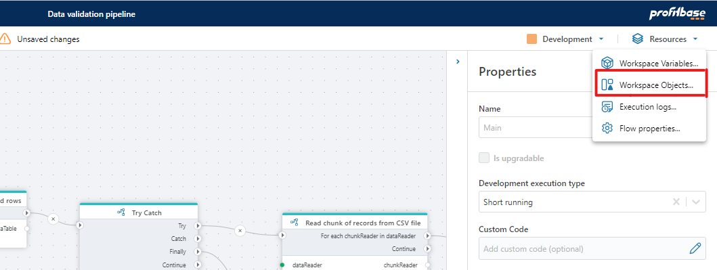717x270 pixels.
Task: Select Execution logs menu item
Action: point(649,107)
